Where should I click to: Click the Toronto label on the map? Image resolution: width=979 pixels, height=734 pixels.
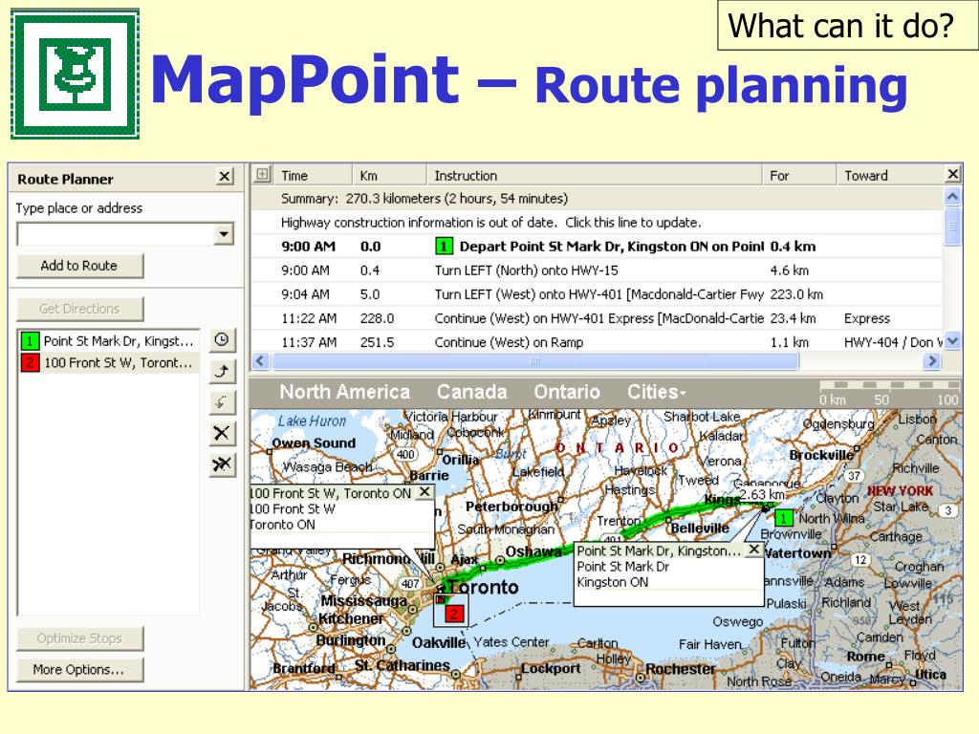[x=483, y=588]
